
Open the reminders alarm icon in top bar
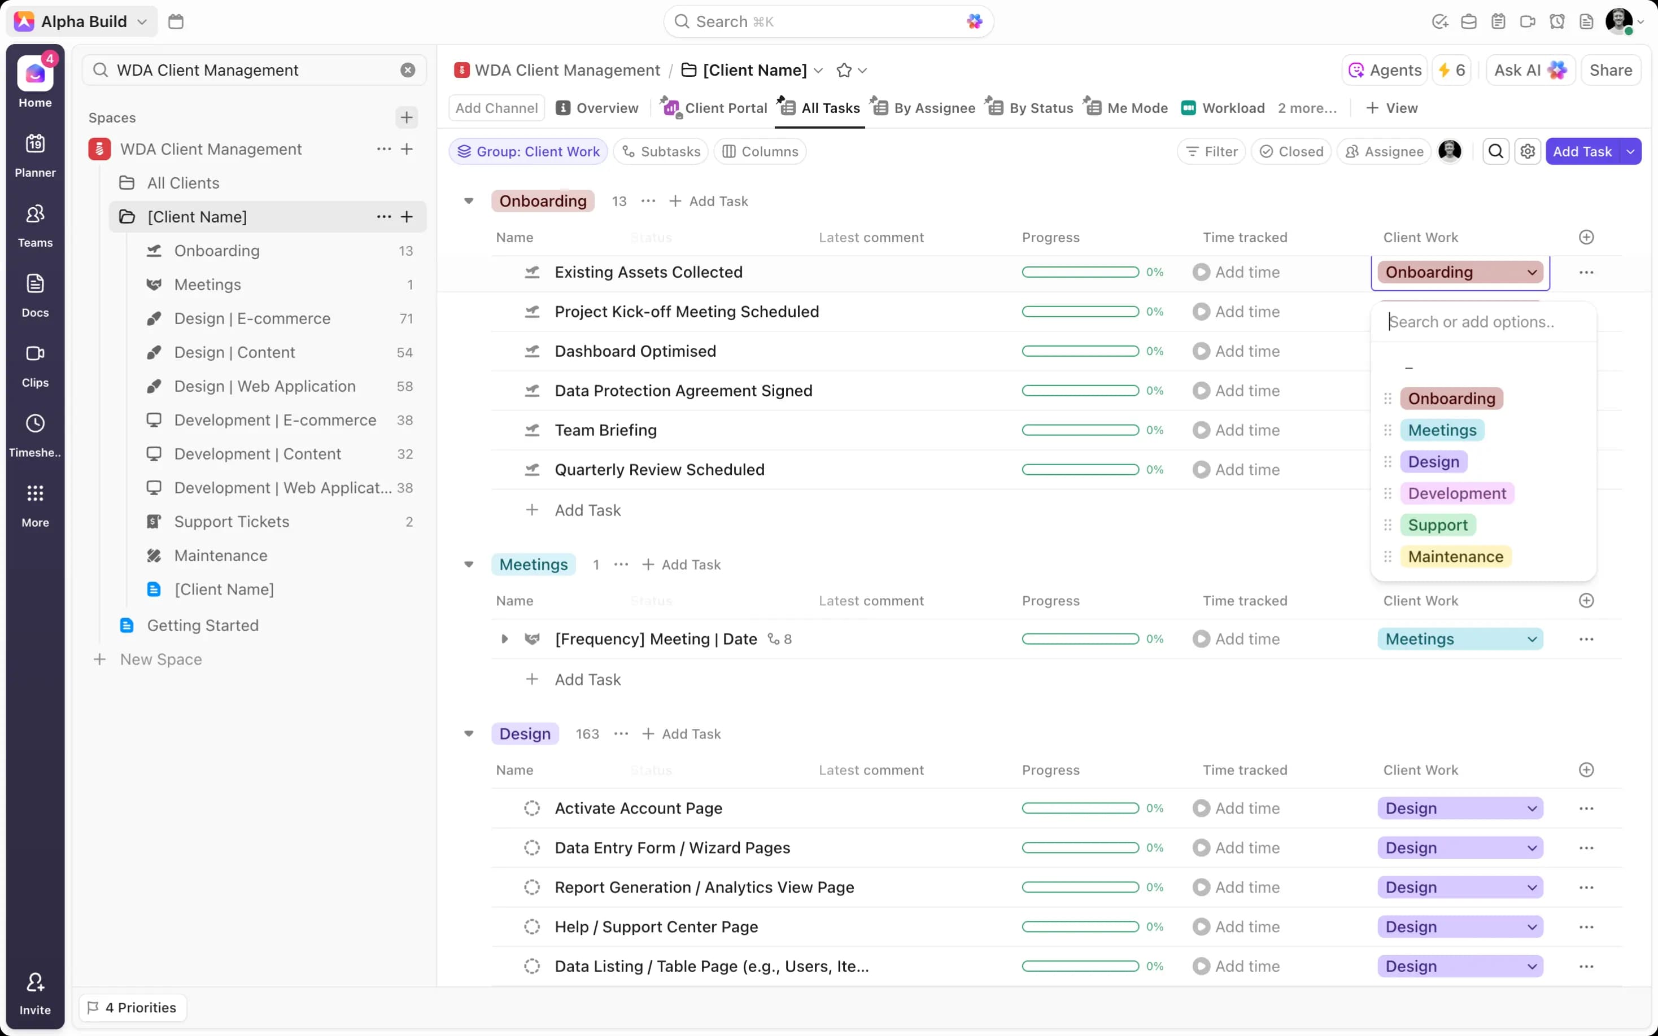pyautogui.click(x=1556, y=21)
